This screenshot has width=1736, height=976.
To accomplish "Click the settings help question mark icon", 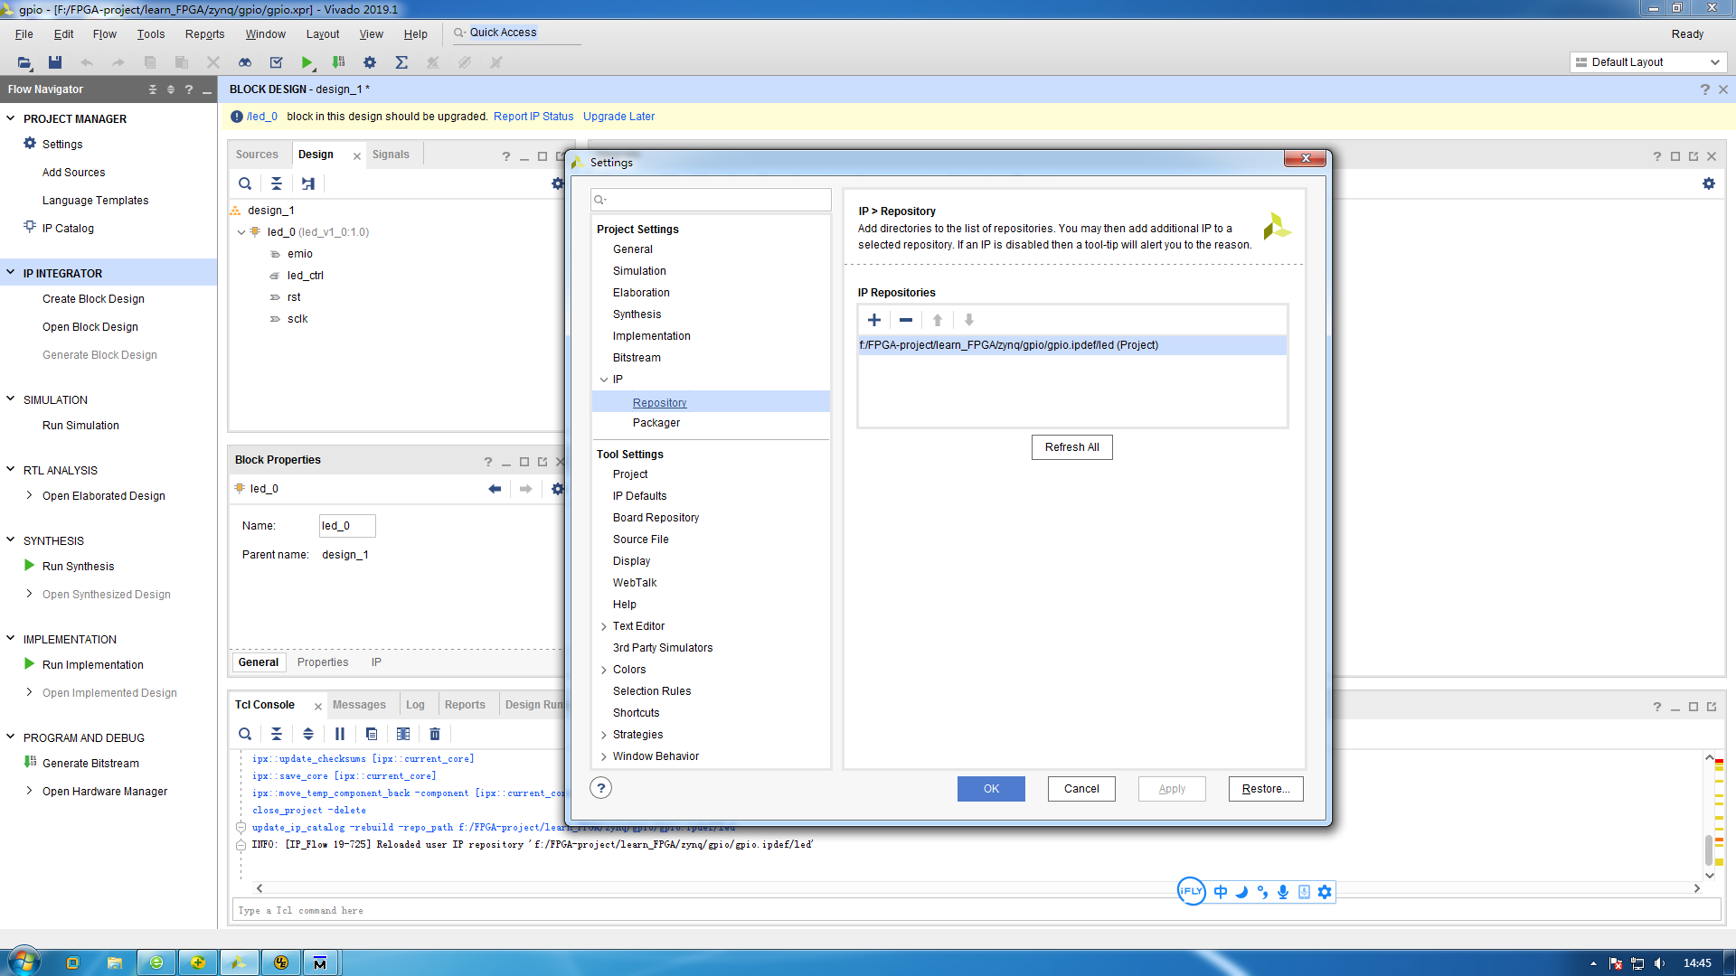I will coord(600,788).
